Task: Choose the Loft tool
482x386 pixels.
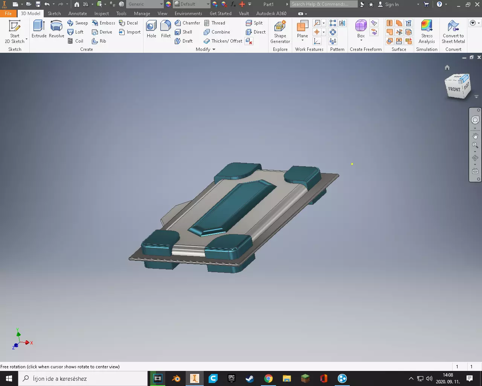Action: 75,32
